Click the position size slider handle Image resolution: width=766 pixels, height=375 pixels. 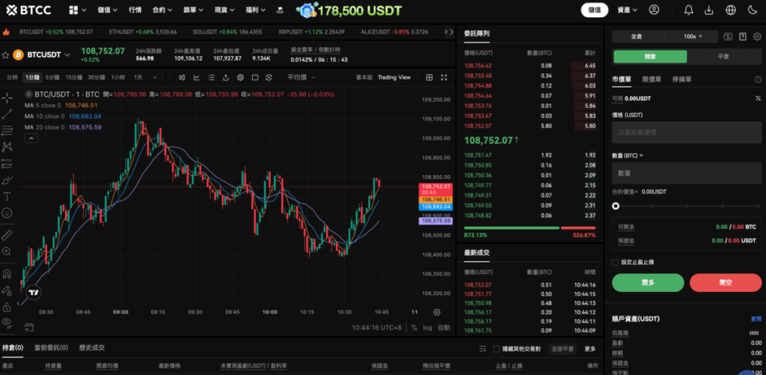click(x=616, y=206)
